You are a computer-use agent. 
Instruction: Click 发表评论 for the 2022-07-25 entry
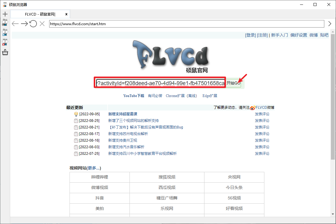pyautogui.click(x=262, y=154)
